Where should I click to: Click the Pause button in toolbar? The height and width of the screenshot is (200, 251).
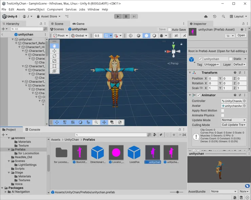pos(126,16)
